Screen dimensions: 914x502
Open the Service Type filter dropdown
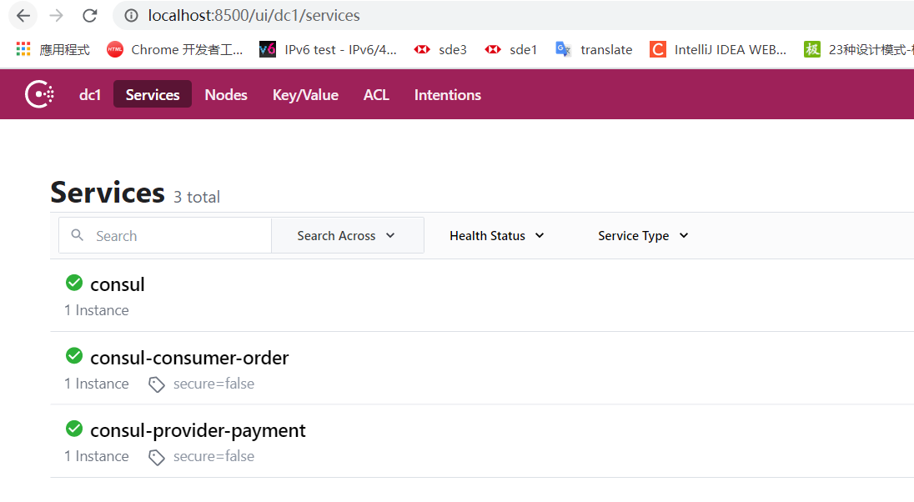[643, 236]
